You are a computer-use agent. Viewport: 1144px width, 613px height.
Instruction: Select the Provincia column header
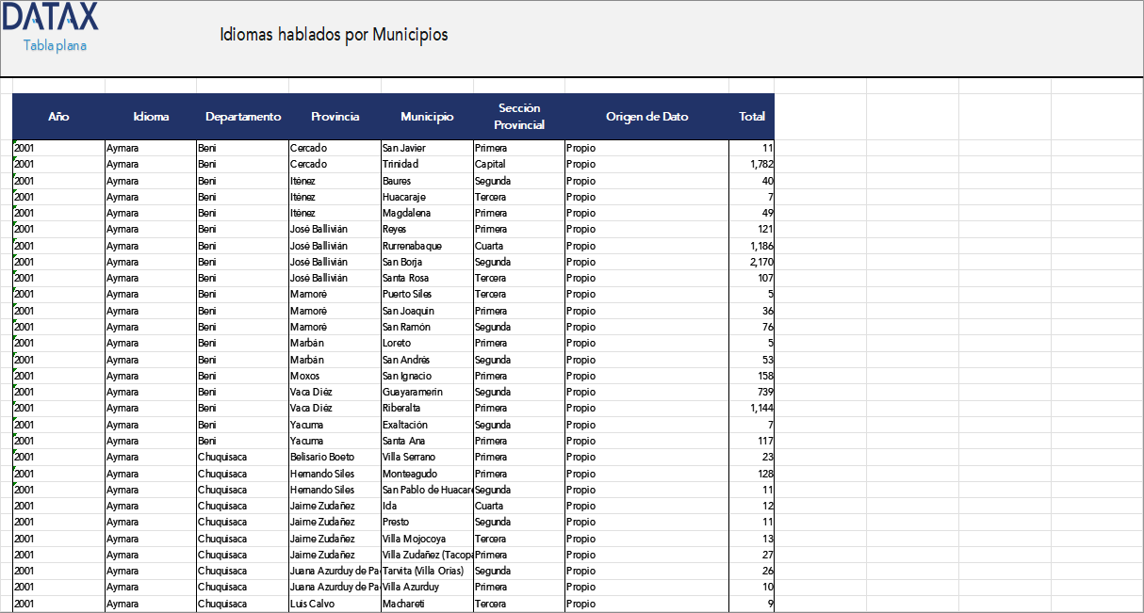[335, 117]
